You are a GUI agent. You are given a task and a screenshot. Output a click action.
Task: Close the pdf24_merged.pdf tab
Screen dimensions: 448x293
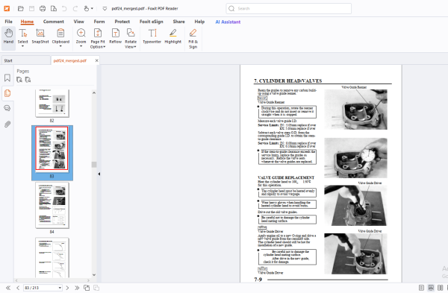coord(96,60)
